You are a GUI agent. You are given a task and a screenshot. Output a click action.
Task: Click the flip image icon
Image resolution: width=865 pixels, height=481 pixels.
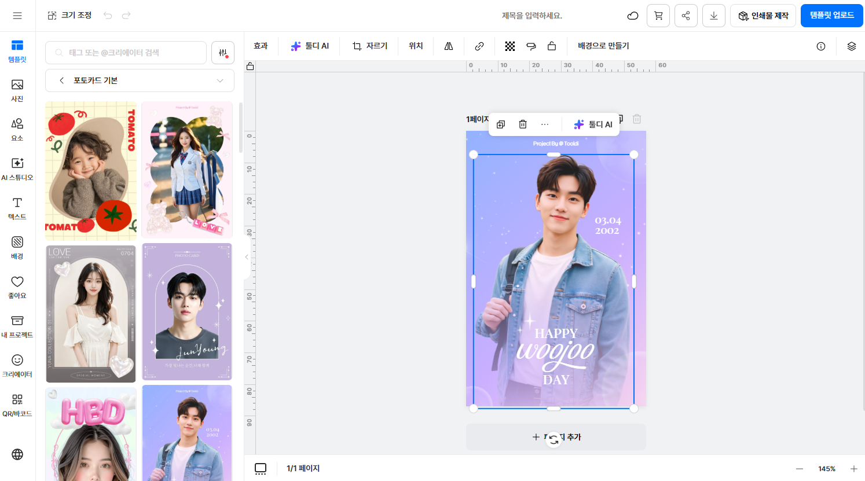tap(449, 46)
